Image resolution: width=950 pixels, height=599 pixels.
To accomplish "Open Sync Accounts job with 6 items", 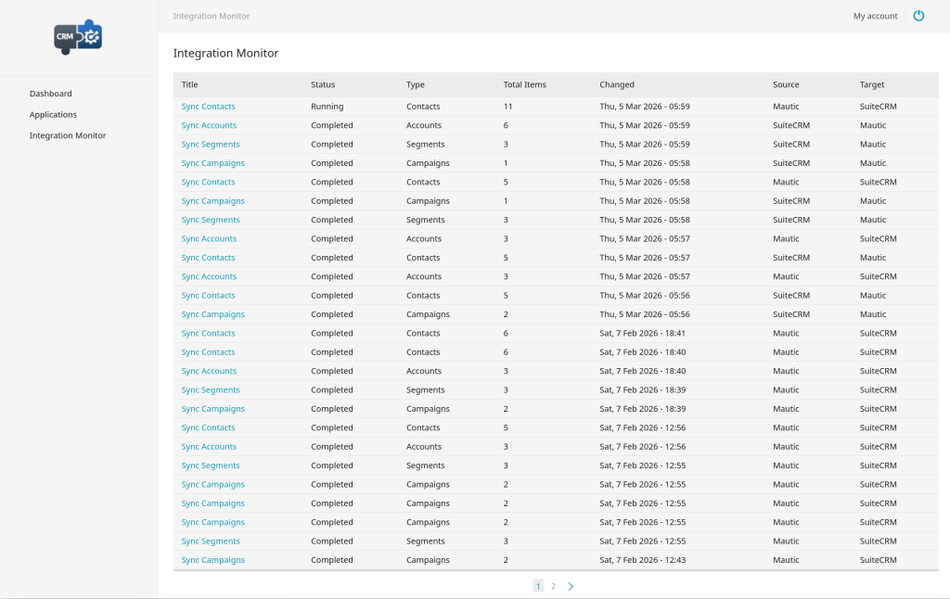I will 209,125.
